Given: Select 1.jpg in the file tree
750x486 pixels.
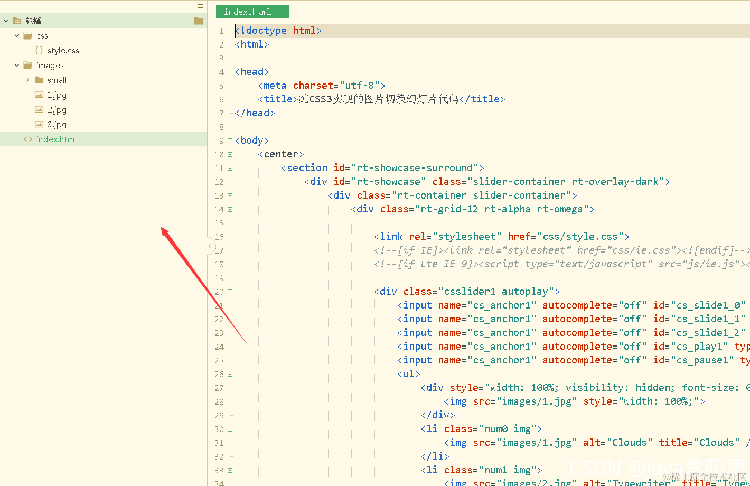Looking at the screenshot, I should (57, 95).
